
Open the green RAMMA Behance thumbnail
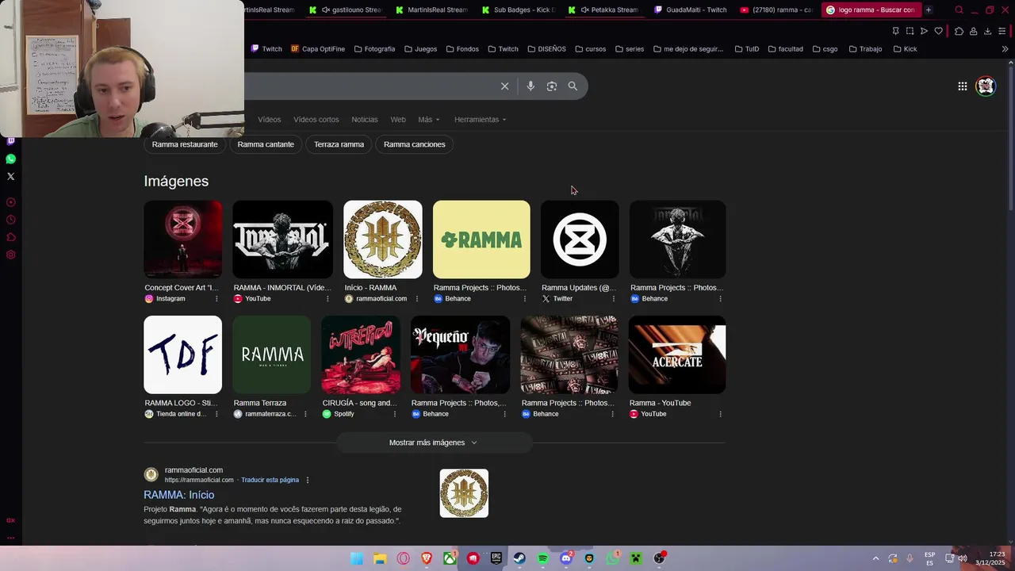[x=481, y=240]
